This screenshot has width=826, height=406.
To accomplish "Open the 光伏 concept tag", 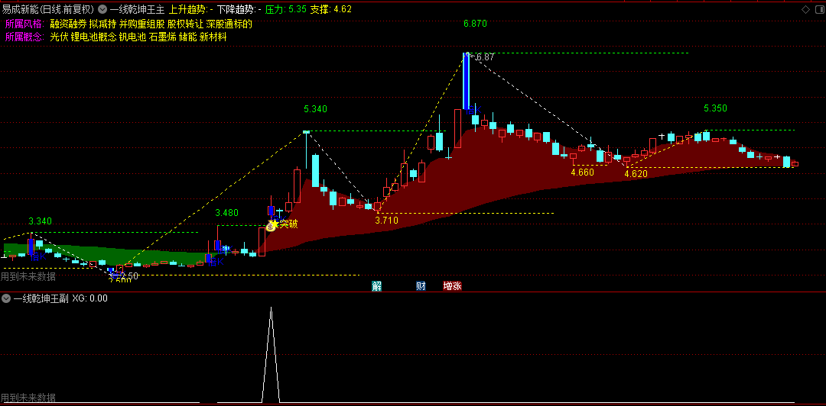I will click(x=59, y=37).
